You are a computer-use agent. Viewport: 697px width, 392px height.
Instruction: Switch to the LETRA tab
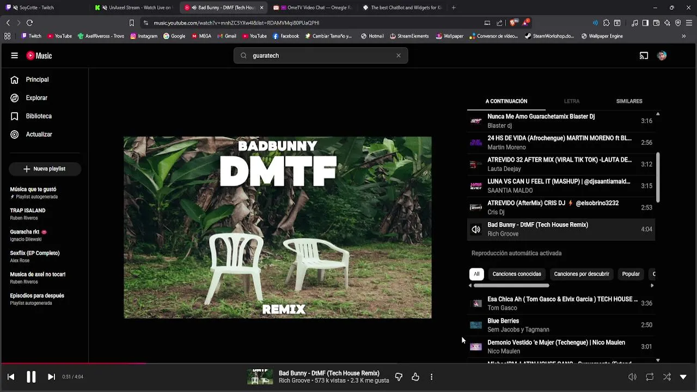click(x=572, y=101)
